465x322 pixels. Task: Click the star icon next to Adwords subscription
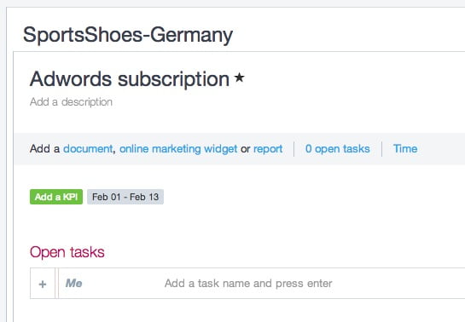point(239,78)
